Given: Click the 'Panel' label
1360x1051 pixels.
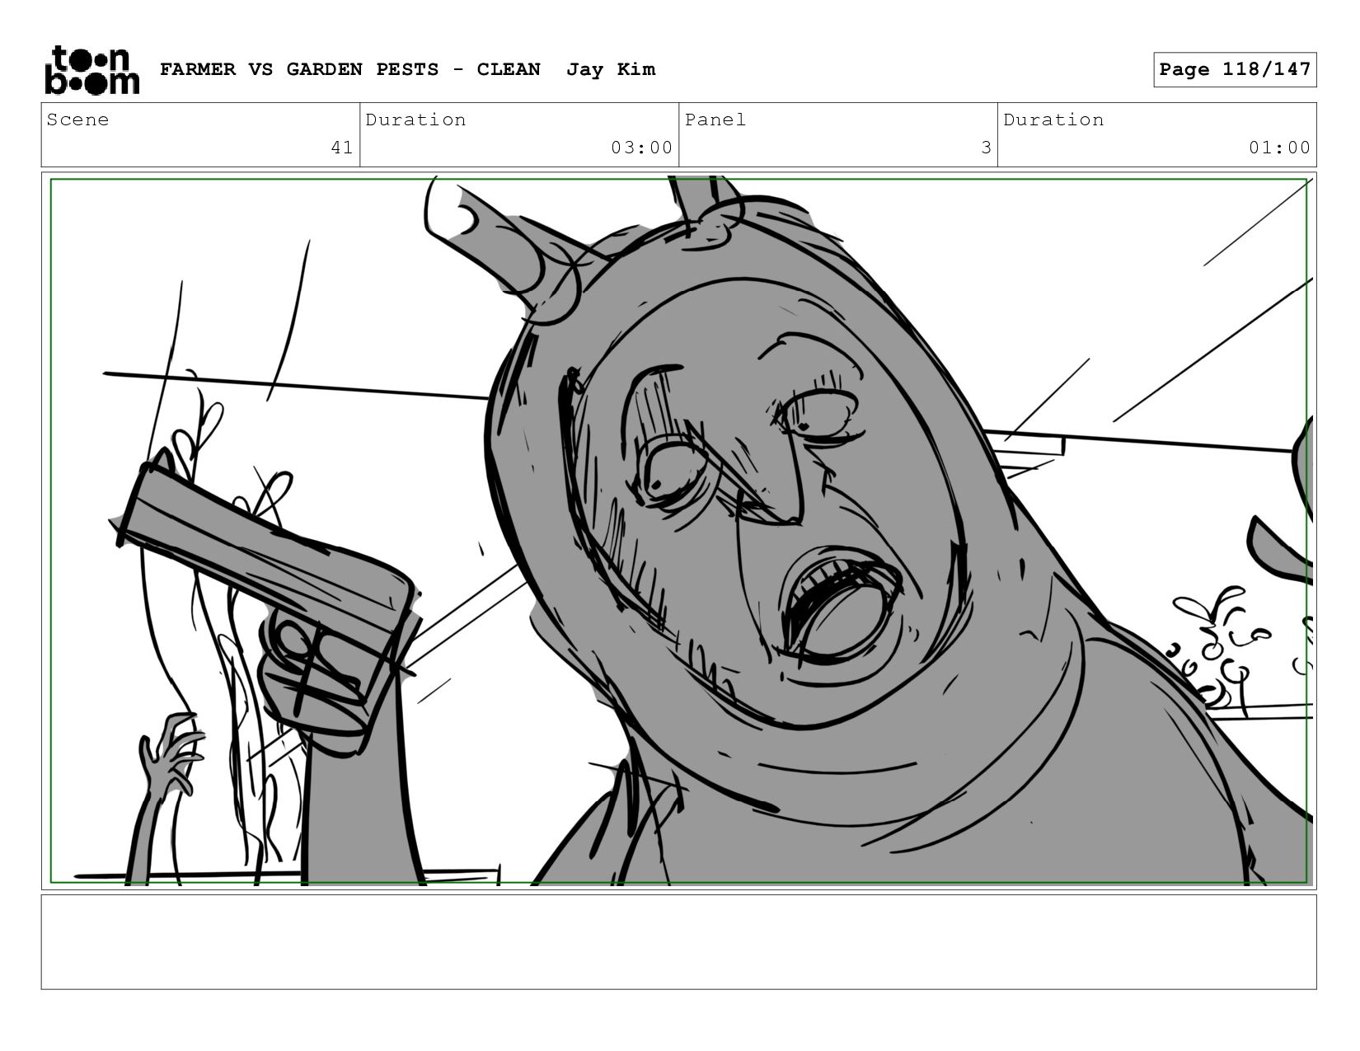Looking at the screenshot, I should click(715, 120).
